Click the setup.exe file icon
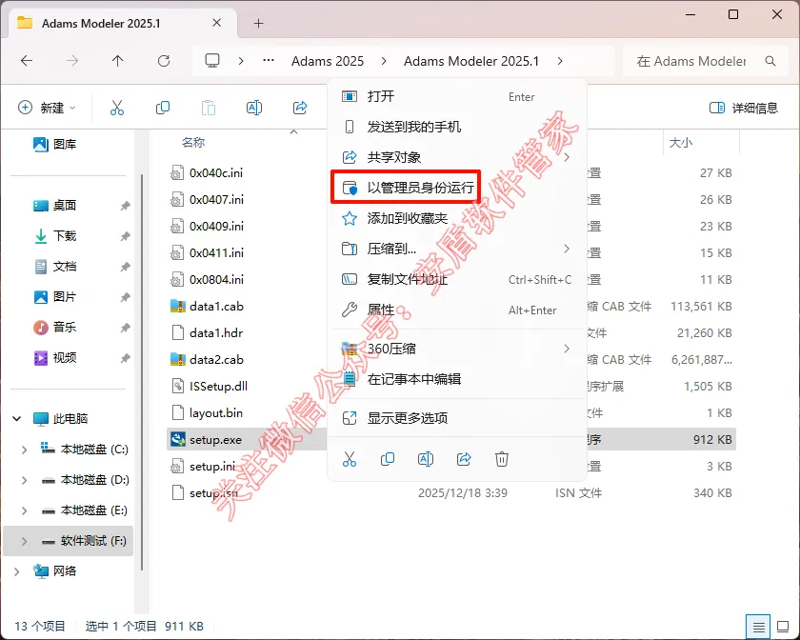 (177, 439)
